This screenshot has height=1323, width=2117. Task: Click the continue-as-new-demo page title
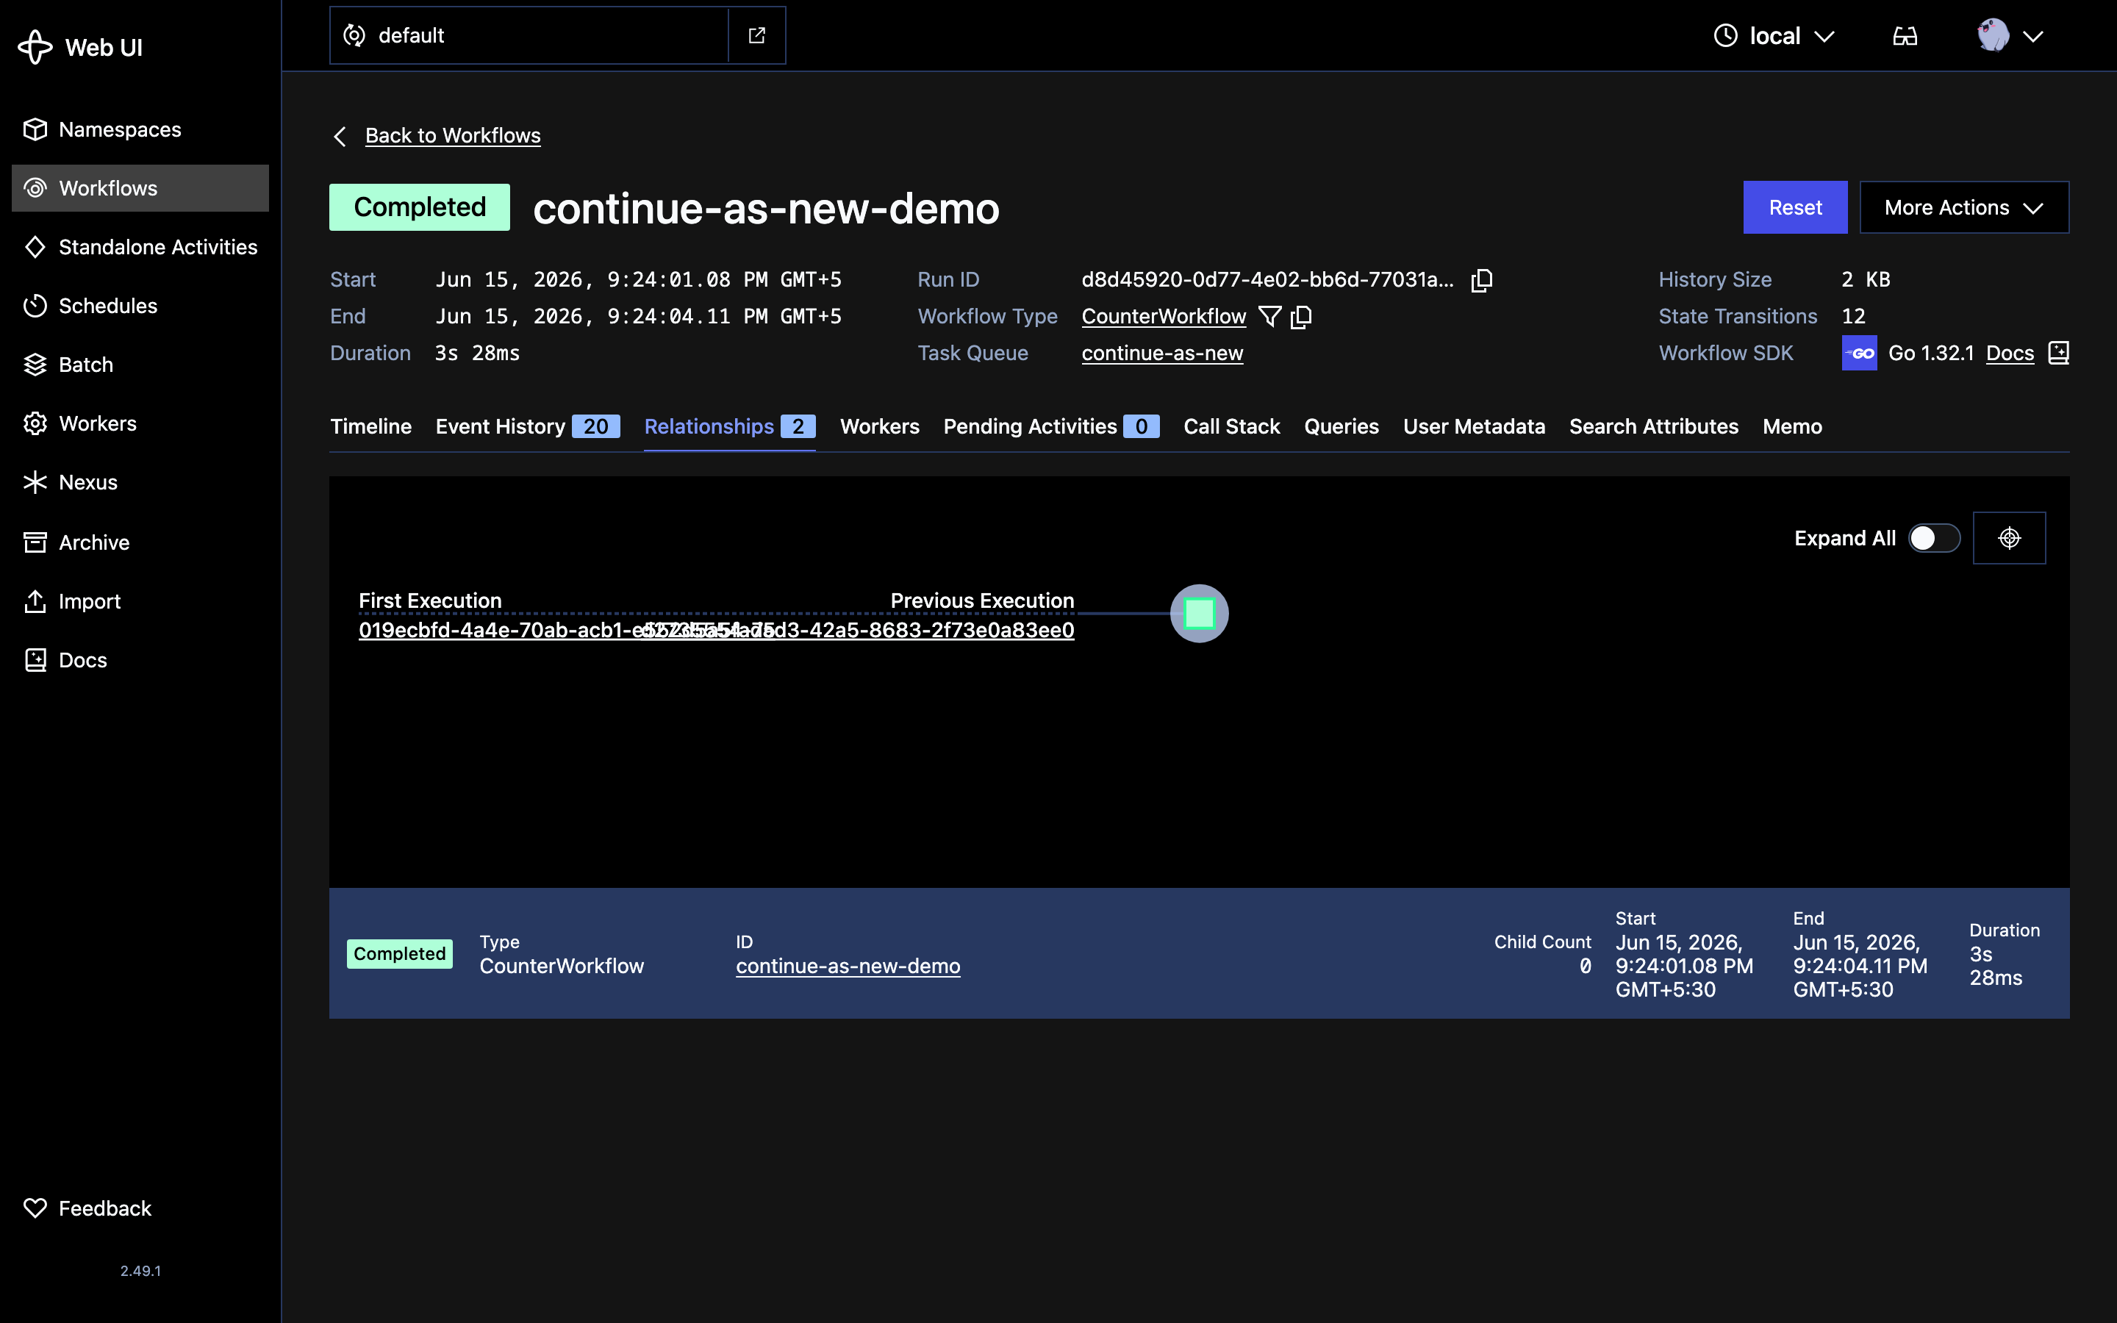[x=765, y=208]
